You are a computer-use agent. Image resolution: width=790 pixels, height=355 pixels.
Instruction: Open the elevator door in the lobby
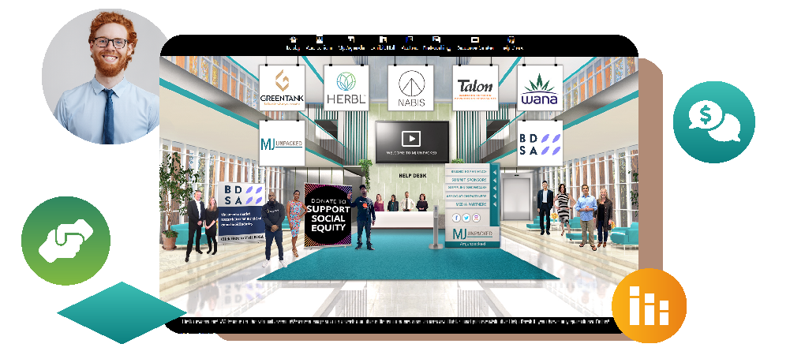516,199
